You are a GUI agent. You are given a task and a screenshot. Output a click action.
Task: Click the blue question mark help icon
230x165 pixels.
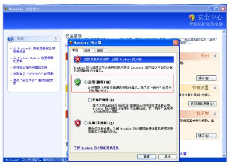click(x=10, y=39)
